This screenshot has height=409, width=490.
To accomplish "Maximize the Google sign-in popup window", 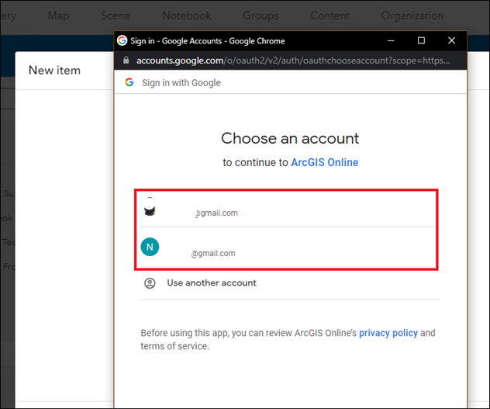I will click(x=421, y=41).
